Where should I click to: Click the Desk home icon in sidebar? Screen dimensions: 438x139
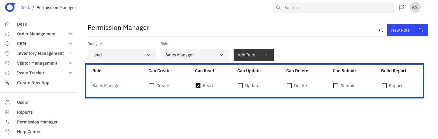click(8, 24)
